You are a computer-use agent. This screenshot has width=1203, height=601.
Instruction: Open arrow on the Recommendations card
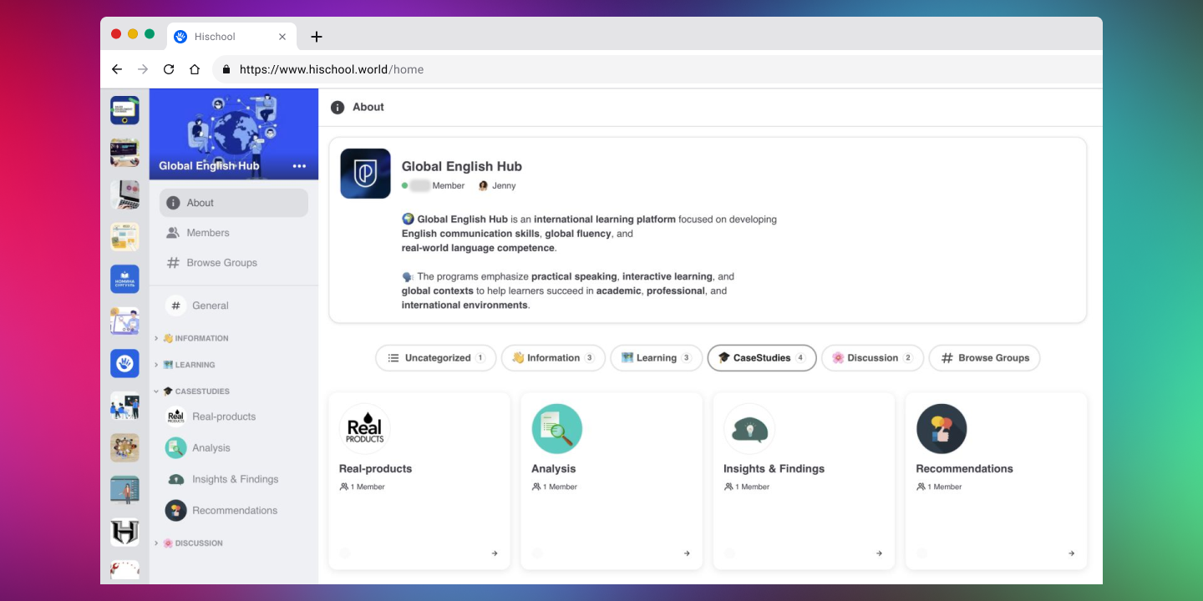(x=1071, y=553)
